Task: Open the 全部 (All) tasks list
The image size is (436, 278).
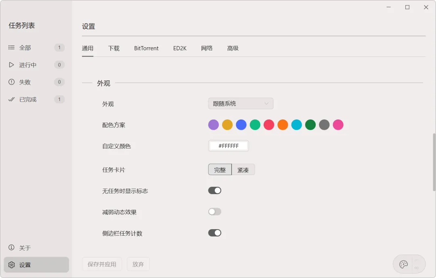Action: click(36, 48)
